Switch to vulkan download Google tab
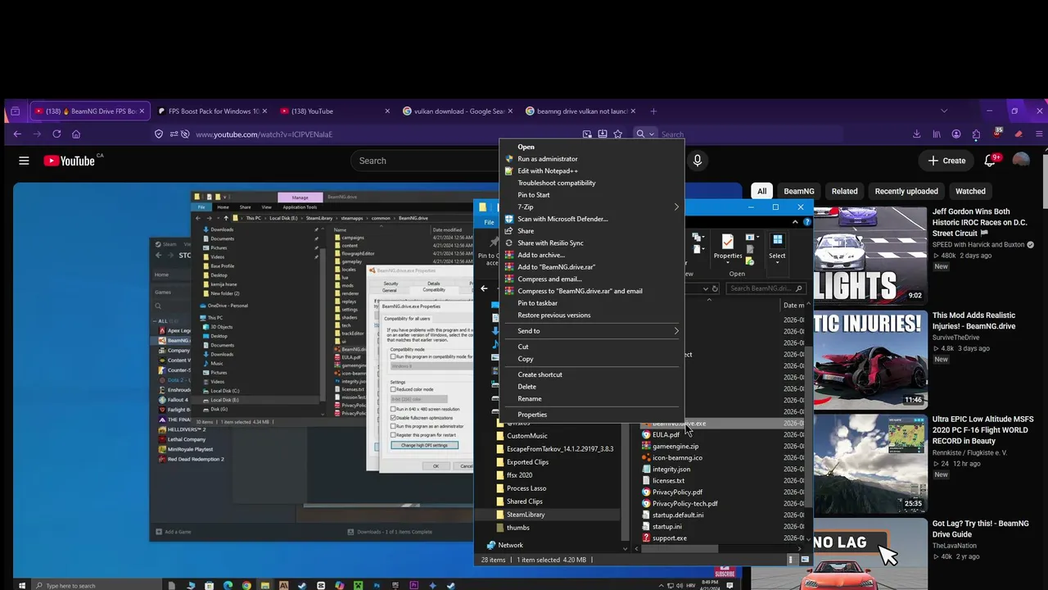 [x=458, y=111]
